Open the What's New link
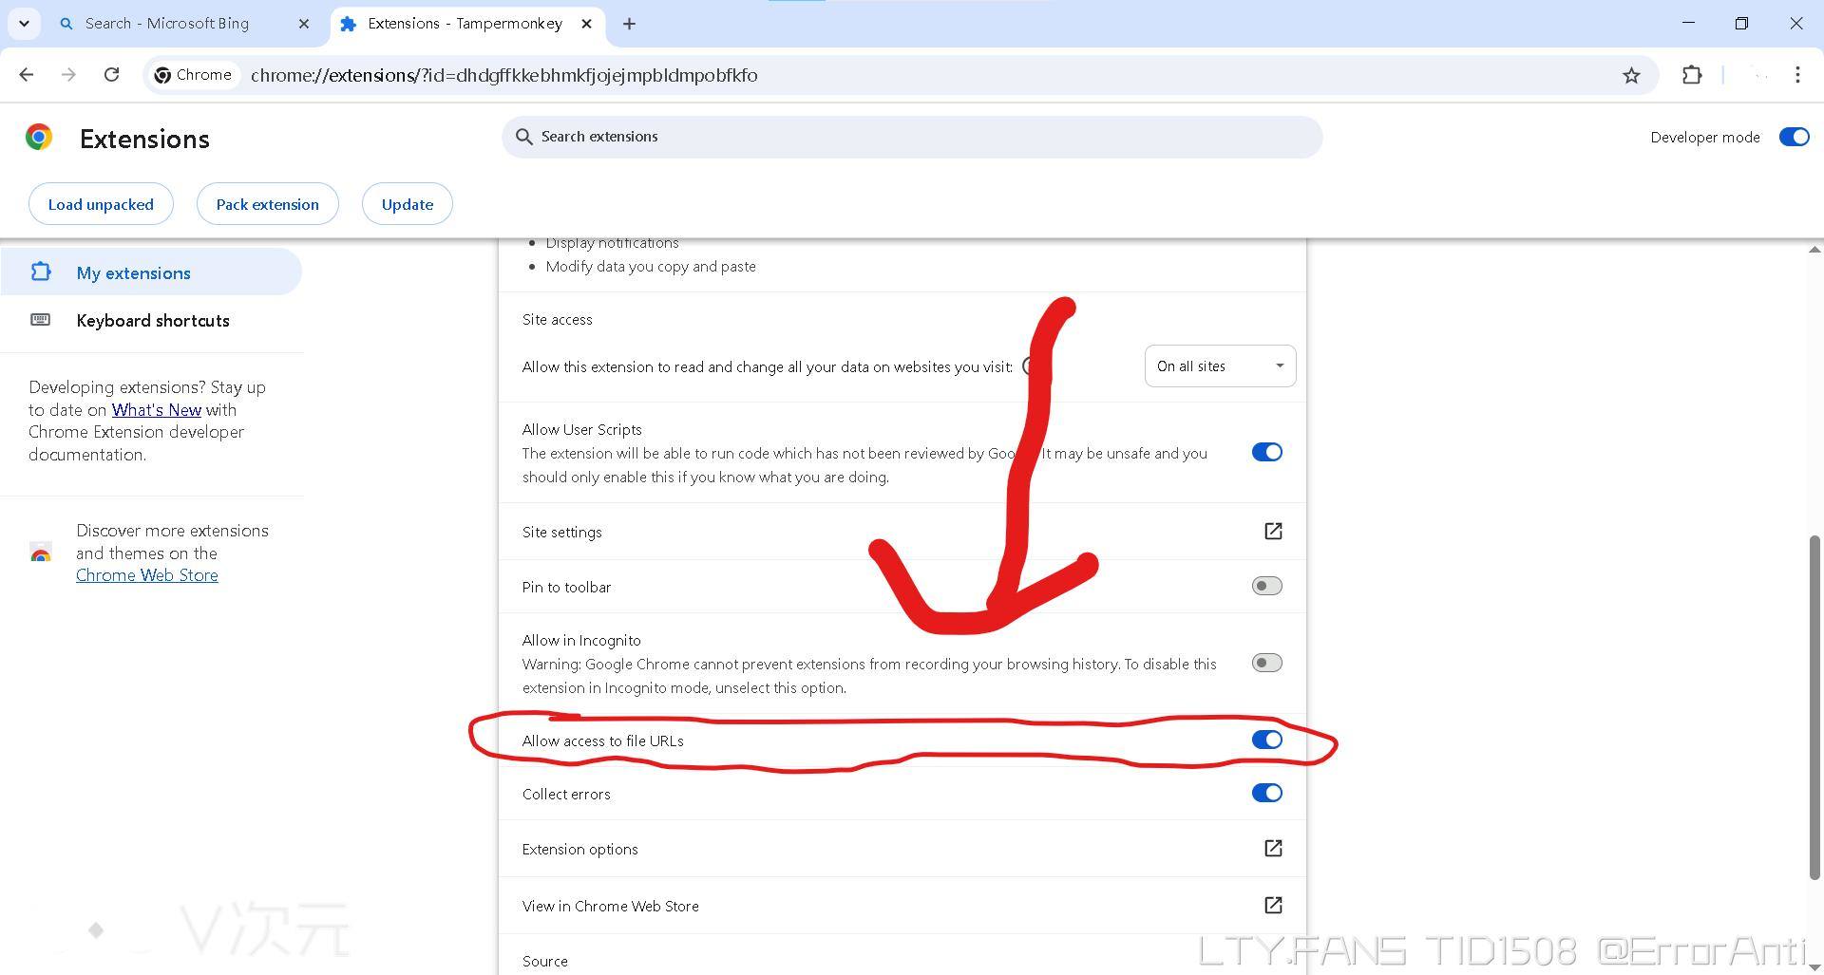Image resolution: width=1824 pixels, height=975 pixels. 157,410
